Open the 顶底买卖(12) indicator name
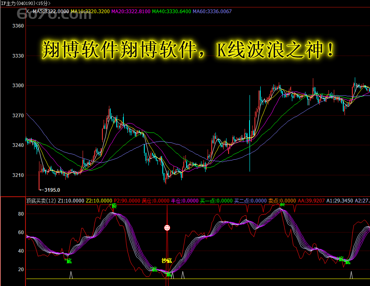 click(x=41, y=201)
